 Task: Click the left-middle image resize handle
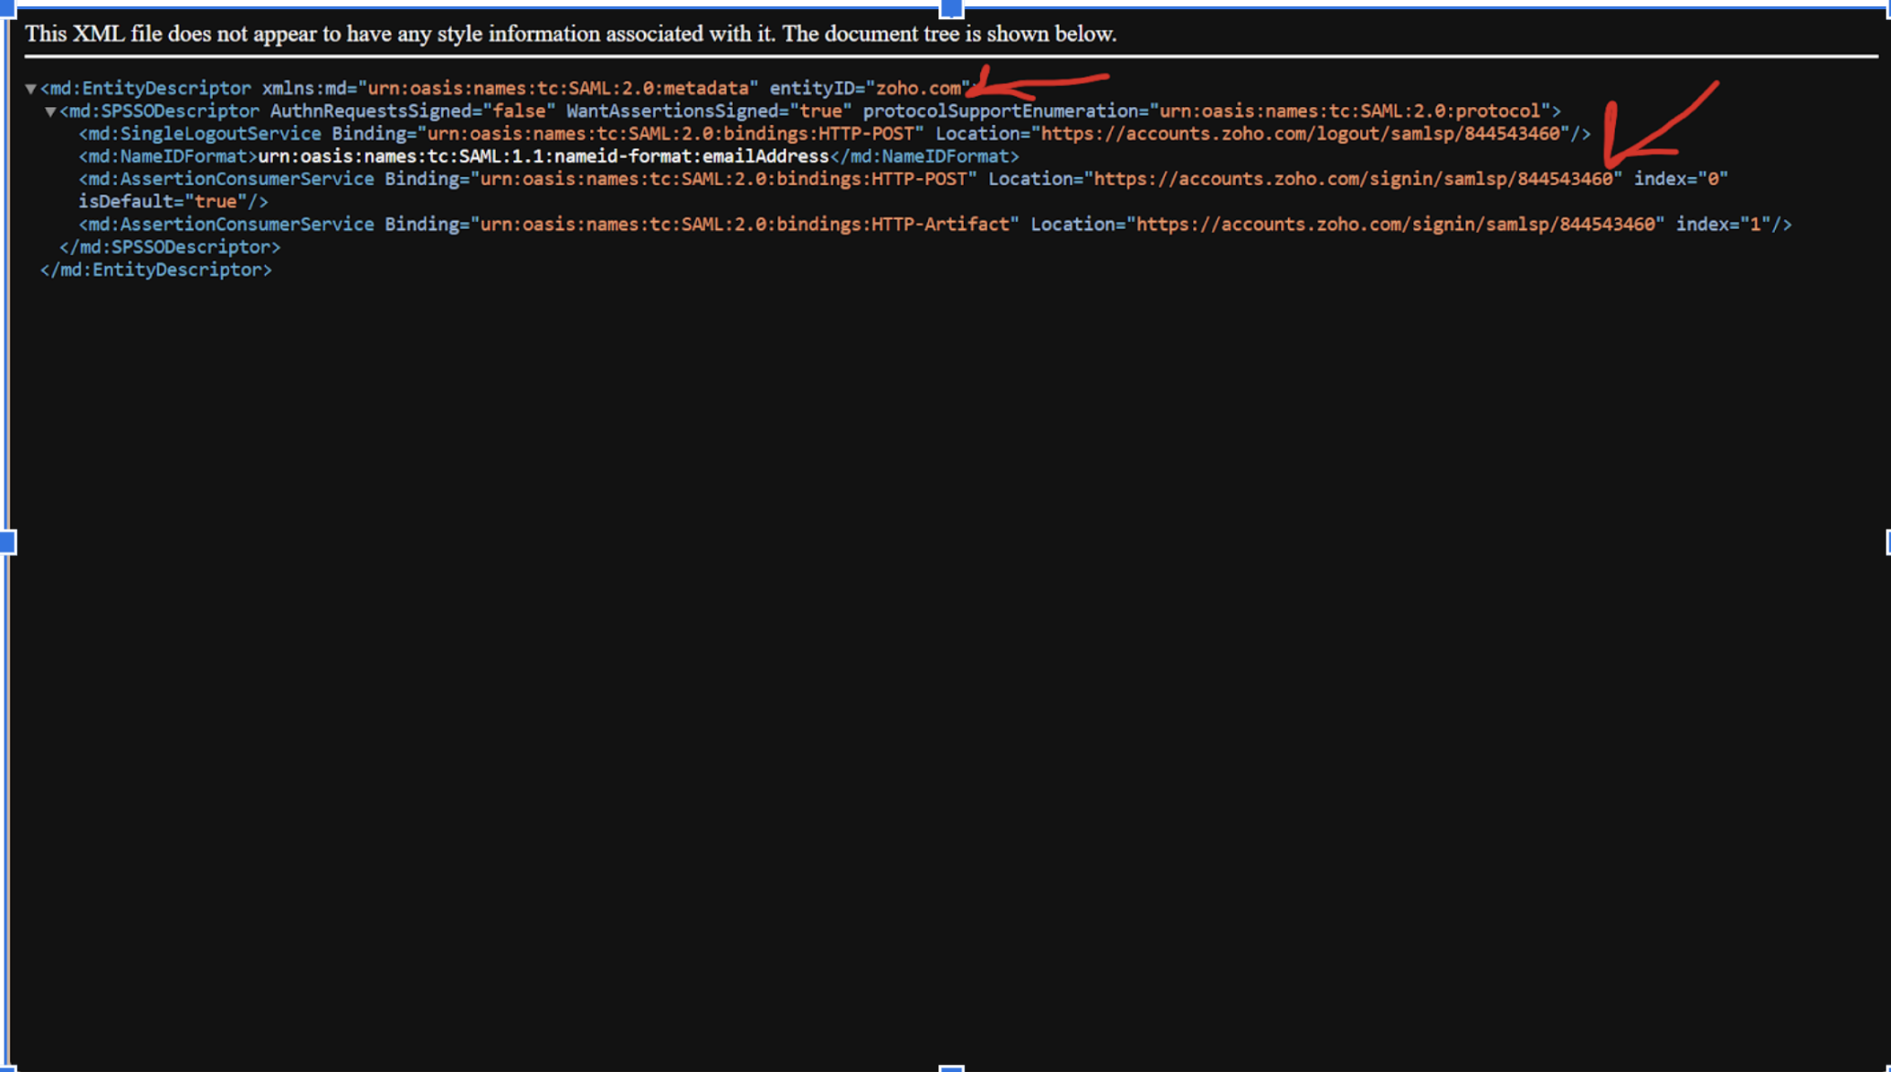7,542
